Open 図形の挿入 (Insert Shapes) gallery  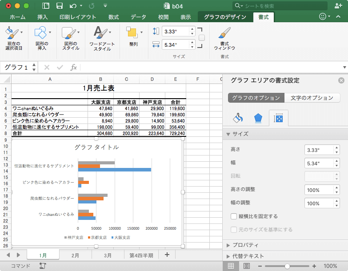42,38
